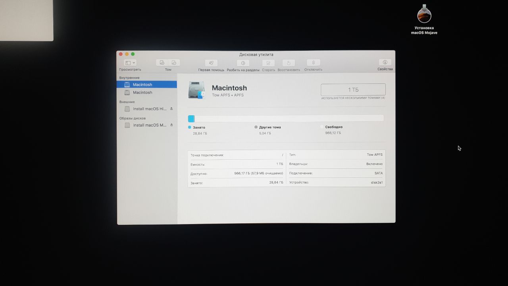Click the gray Другие тома legend dot
Image resolution: width=508 pixels, height=286 pixels.
coord(256,127)
